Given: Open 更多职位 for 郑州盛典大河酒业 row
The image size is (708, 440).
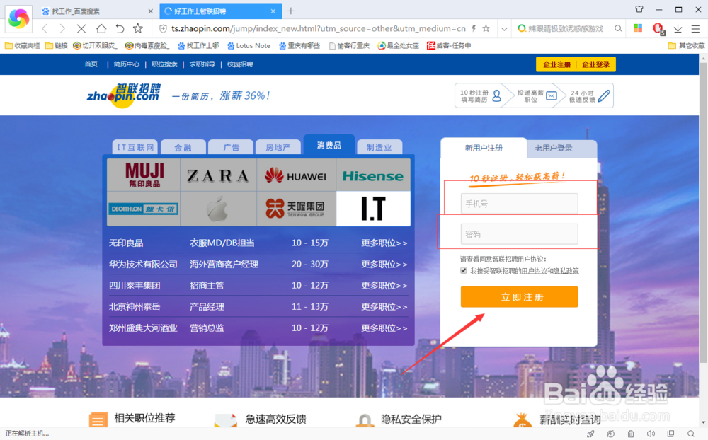Looking at the screenshot, I should (384, 328).
